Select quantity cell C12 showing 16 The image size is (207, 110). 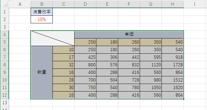point(64,95)
